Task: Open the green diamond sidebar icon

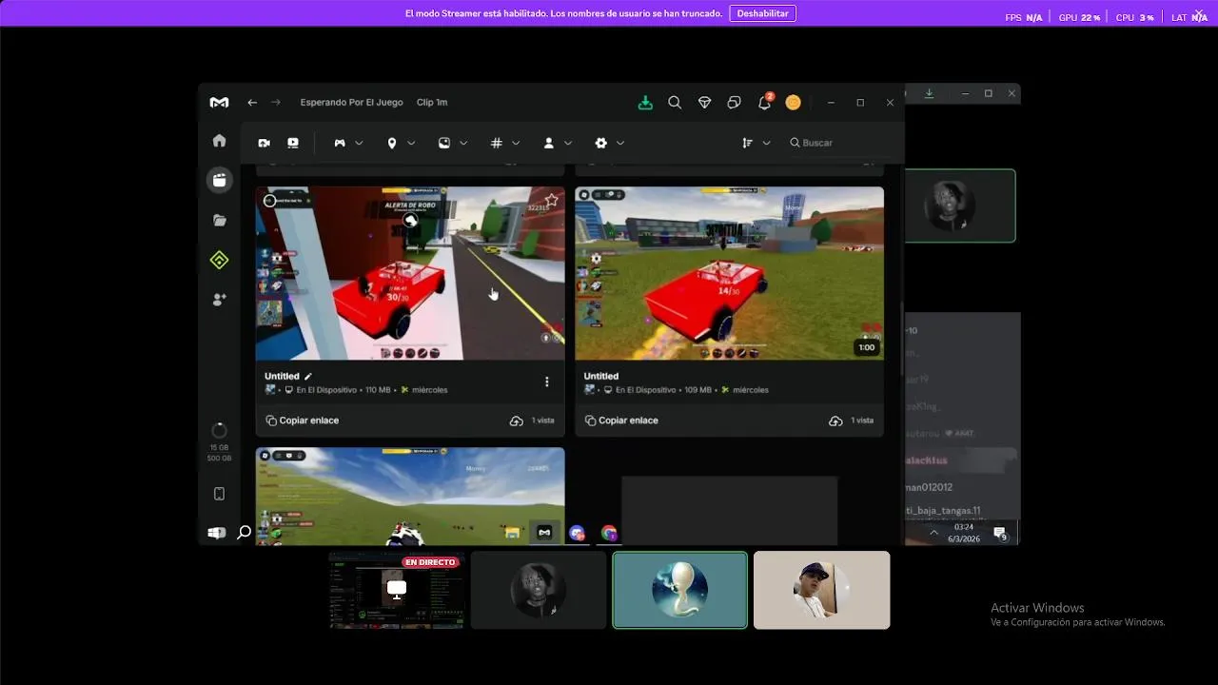Action: click(x=219, y=260)
